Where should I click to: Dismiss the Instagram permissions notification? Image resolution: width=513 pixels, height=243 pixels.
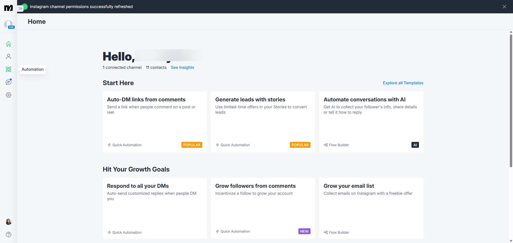coord(504,7)
